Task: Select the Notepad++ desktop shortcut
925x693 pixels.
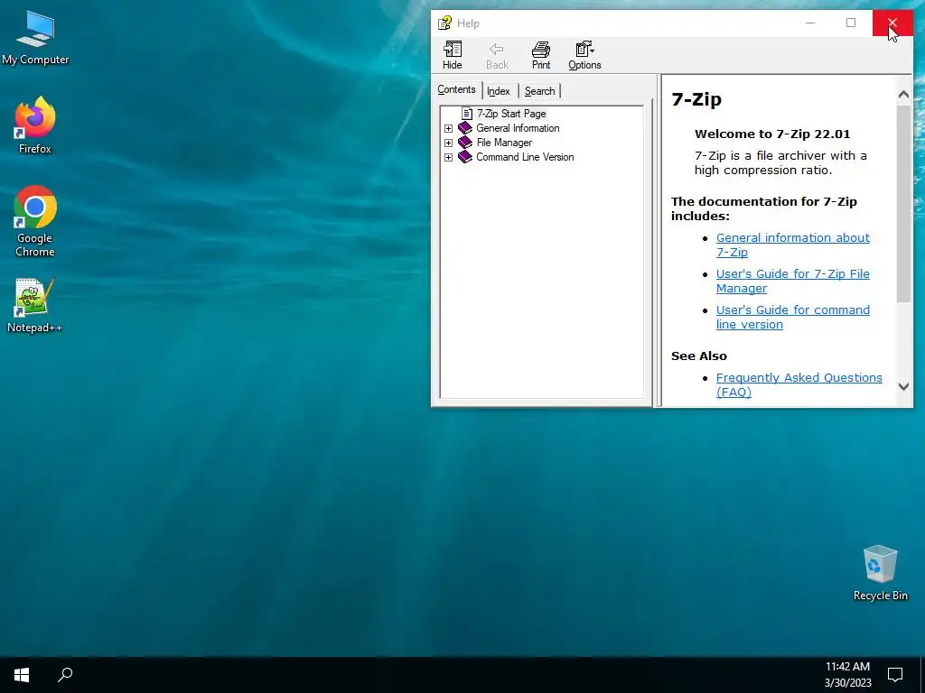Action: tap(35, 305)
